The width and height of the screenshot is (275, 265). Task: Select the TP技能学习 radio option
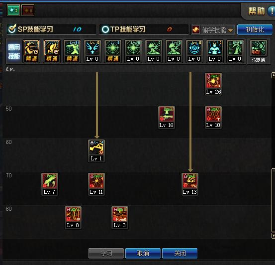point(105,29)
